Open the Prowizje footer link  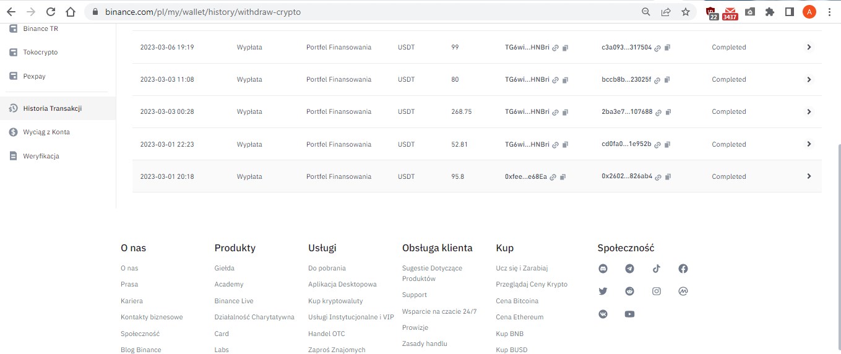[x=415, y=327]
